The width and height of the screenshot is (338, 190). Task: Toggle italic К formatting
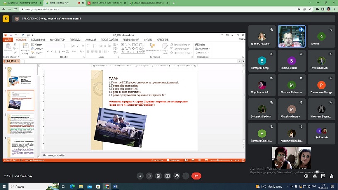(51, 51)
